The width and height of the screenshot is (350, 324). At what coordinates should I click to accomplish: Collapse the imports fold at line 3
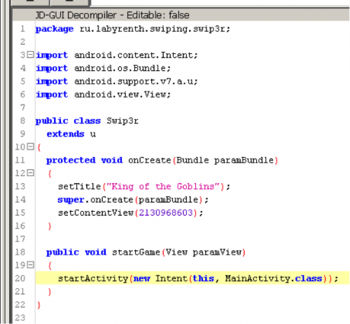coord(30,55)
